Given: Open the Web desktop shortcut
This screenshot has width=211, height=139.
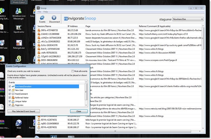Looking at the screenshot, I should [x=19, y=124].
